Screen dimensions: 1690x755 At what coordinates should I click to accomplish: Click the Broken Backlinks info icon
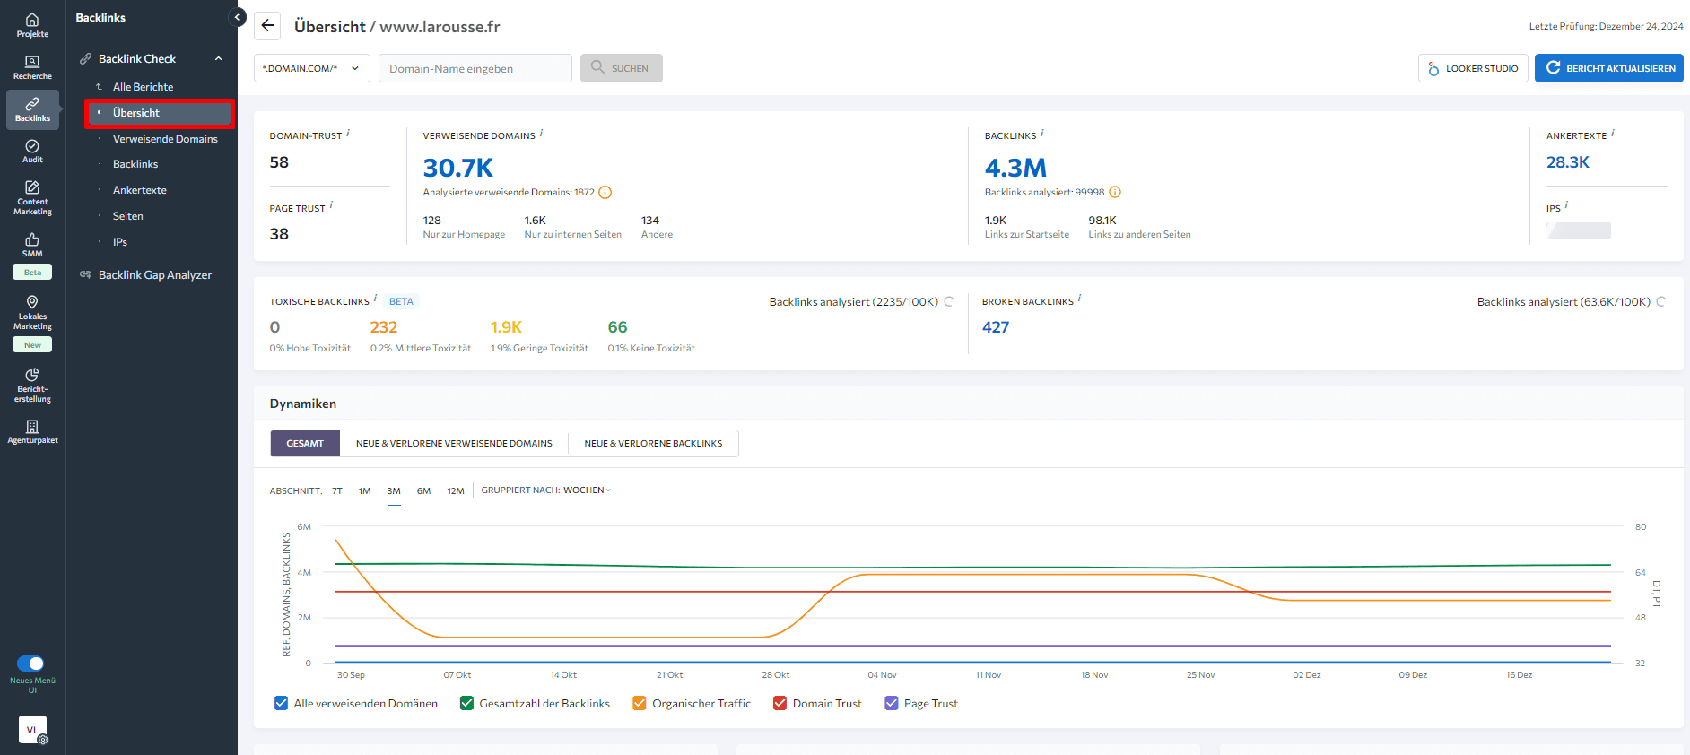click(x=1079, y=299)
